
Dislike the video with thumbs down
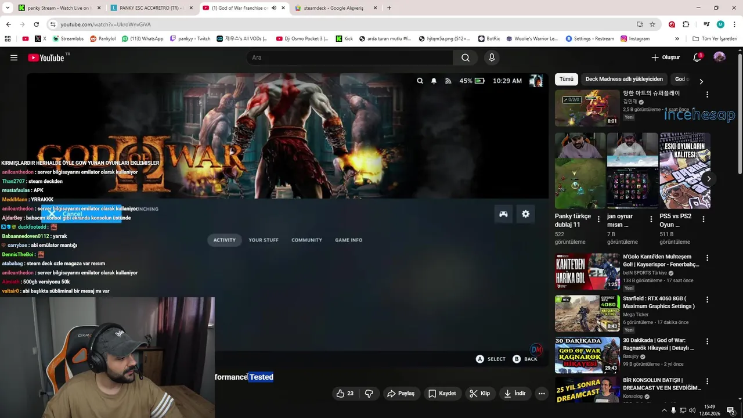(x=369, y=394)
